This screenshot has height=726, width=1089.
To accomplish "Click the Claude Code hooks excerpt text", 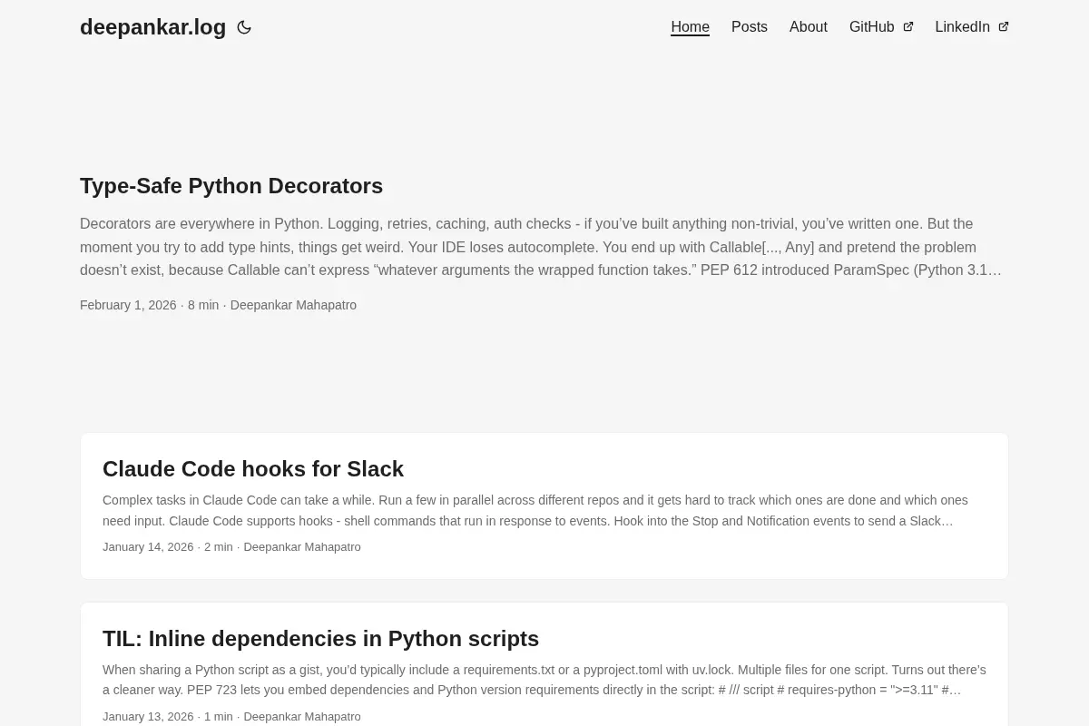I will click(535, 511).
